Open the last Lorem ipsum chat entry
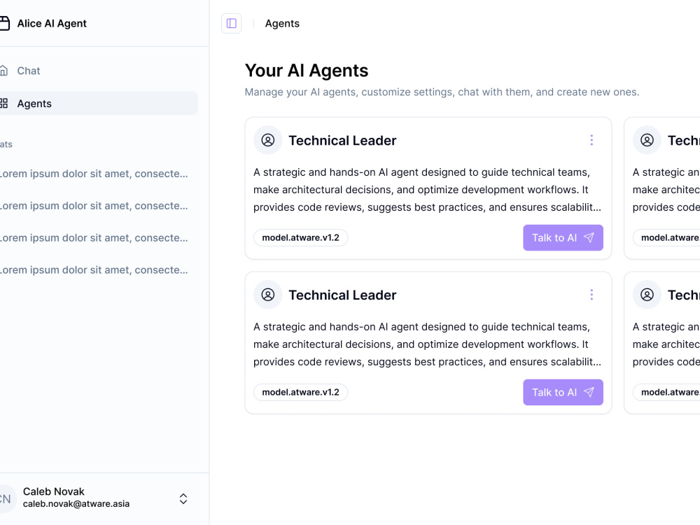This screenshot has height=525, width=700. [94, 270]
